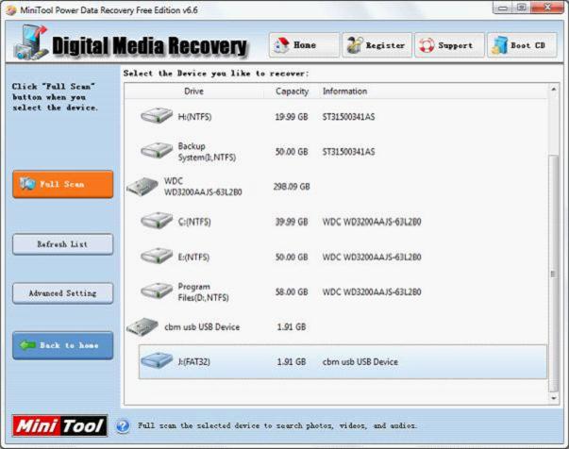Click the E:(NTFS) drive icon
This screenshot has width=569, height=449.
(157, 256)
